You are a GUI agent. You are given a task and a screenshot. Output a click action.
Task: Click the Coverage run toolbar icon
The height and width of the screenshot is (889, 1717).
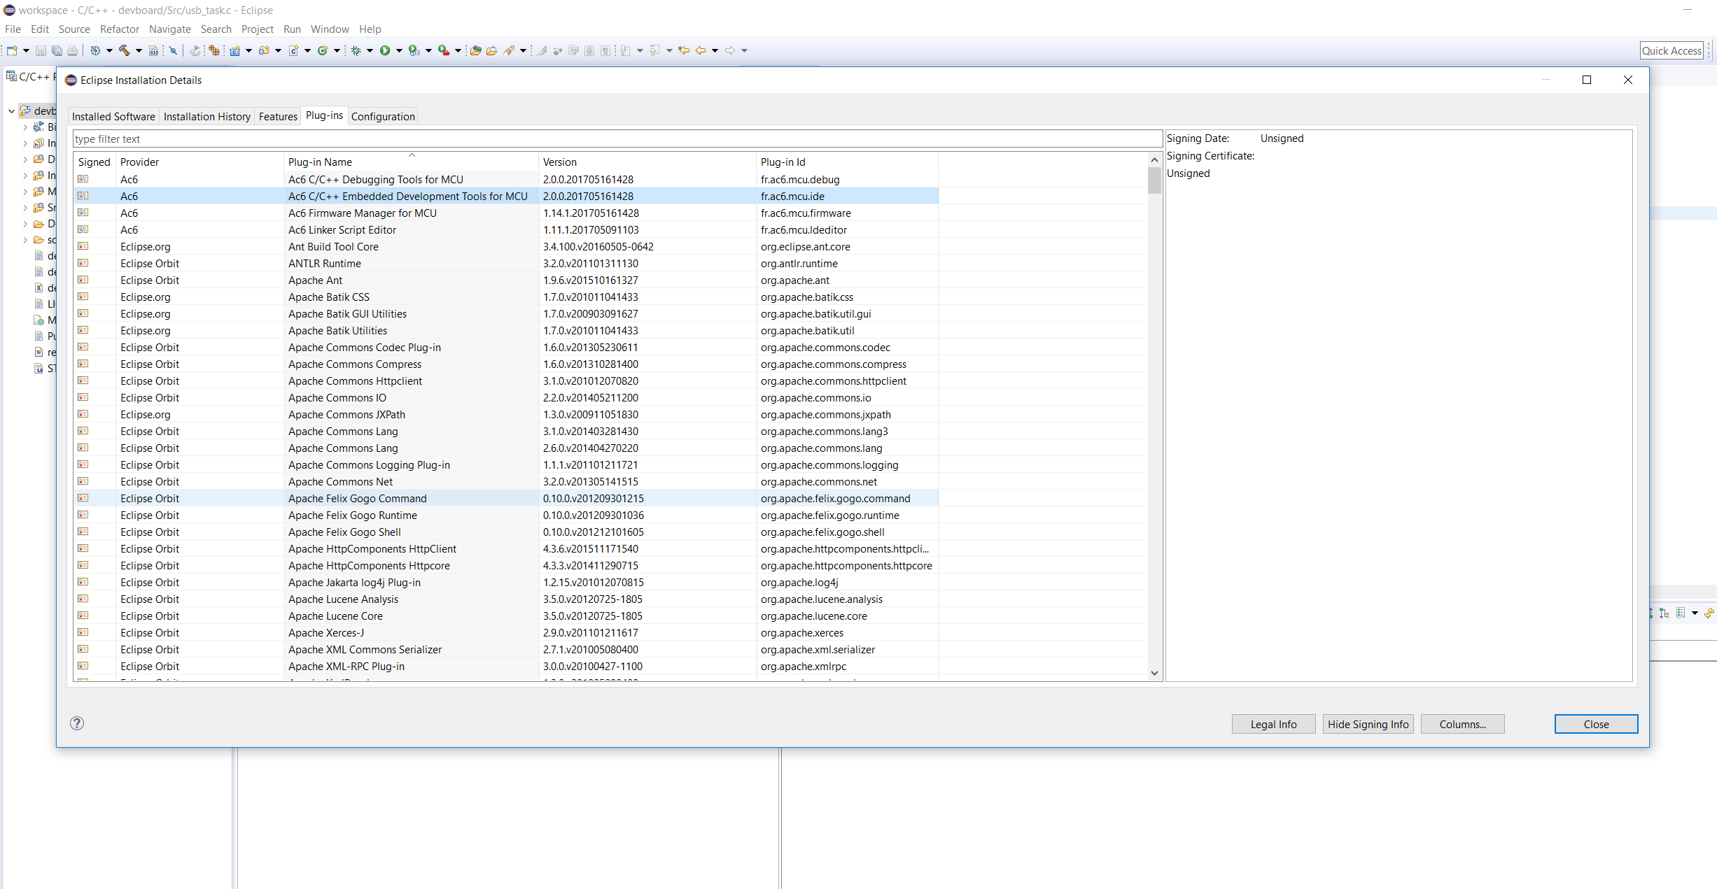coord(414,50)
